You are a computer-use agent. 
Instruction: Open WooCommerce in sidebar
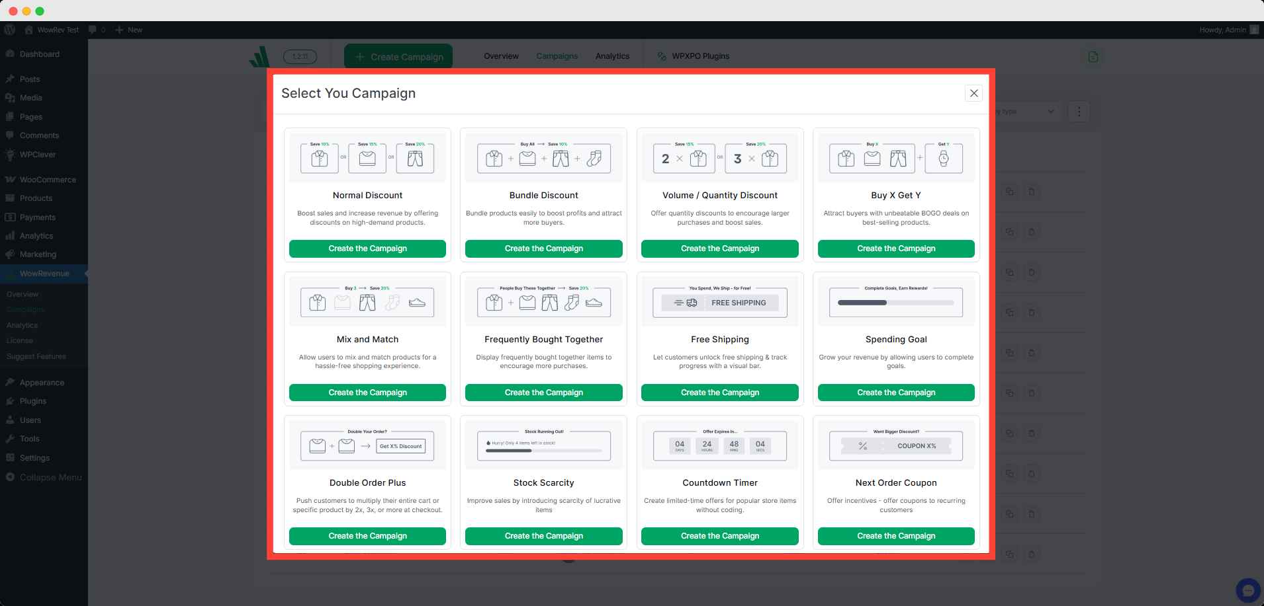coord(44,180)
